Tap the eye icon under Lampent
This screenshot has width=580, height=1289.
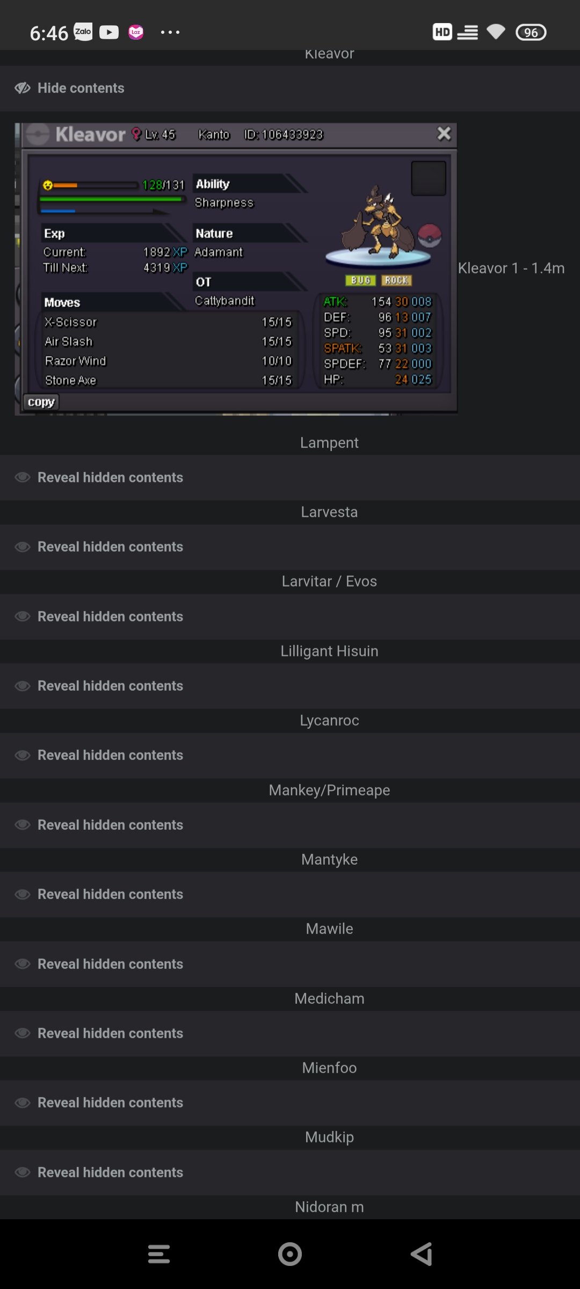(x=23, y=477)
